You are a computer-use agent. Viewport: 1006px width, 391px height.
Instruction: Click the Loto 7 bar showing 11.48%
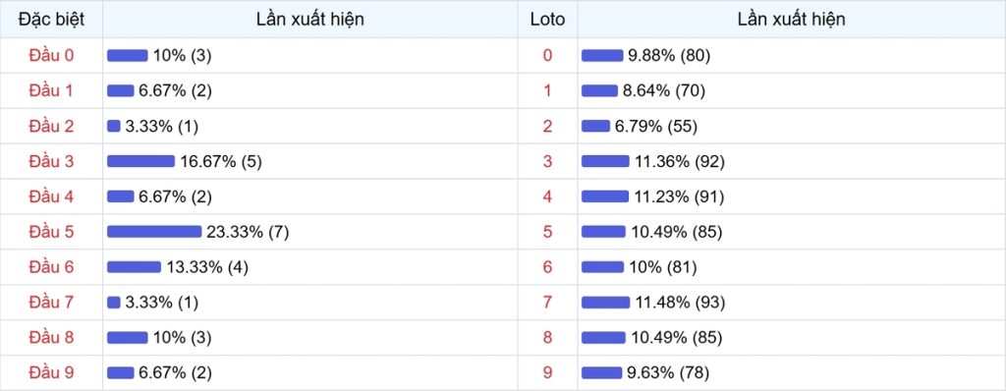pos(605,303)
